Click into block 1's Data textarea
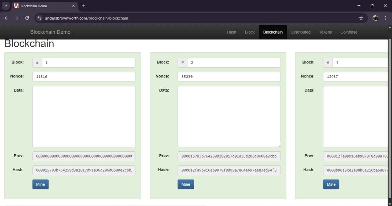392x206 pixels. click(x=84, y=117)
